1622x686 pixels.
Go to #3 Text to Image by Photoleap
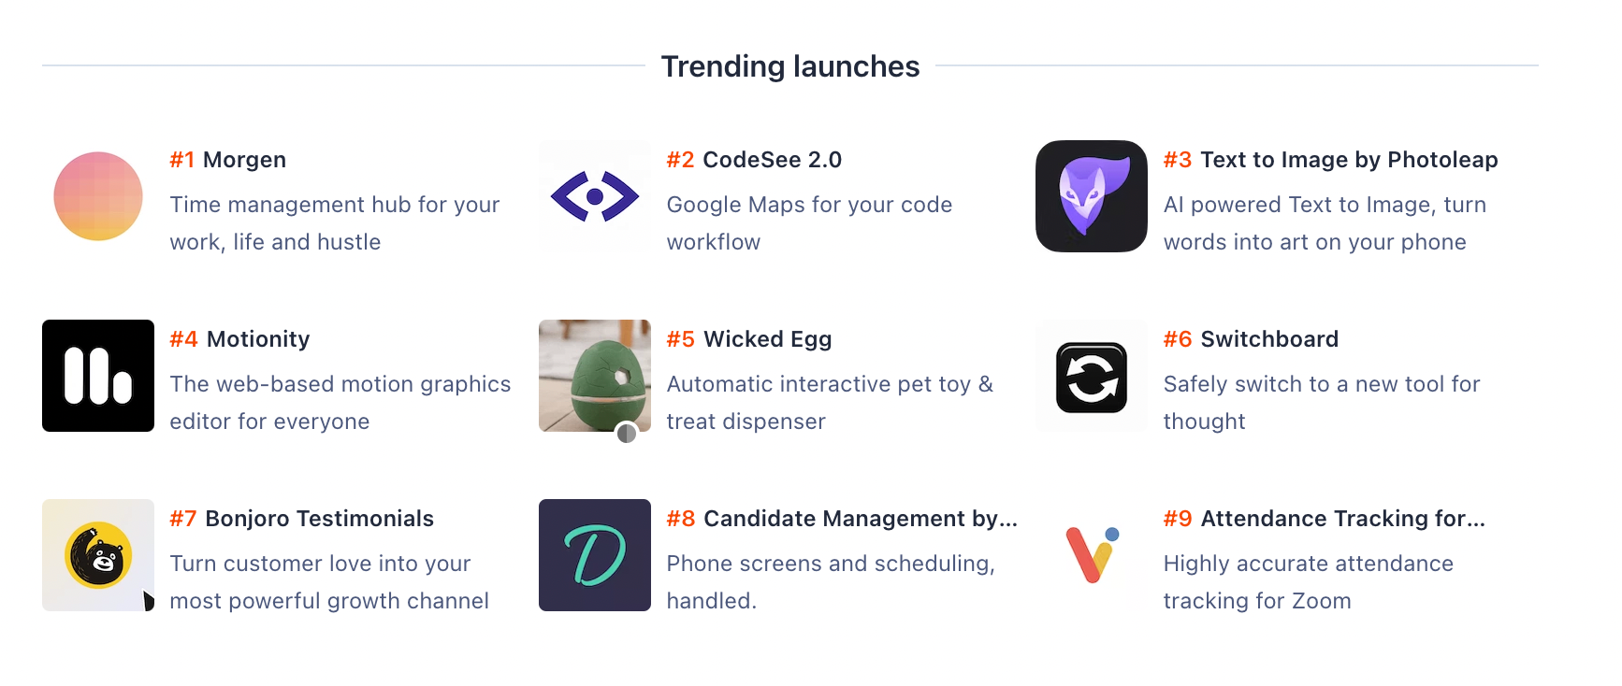point(1330,160)
